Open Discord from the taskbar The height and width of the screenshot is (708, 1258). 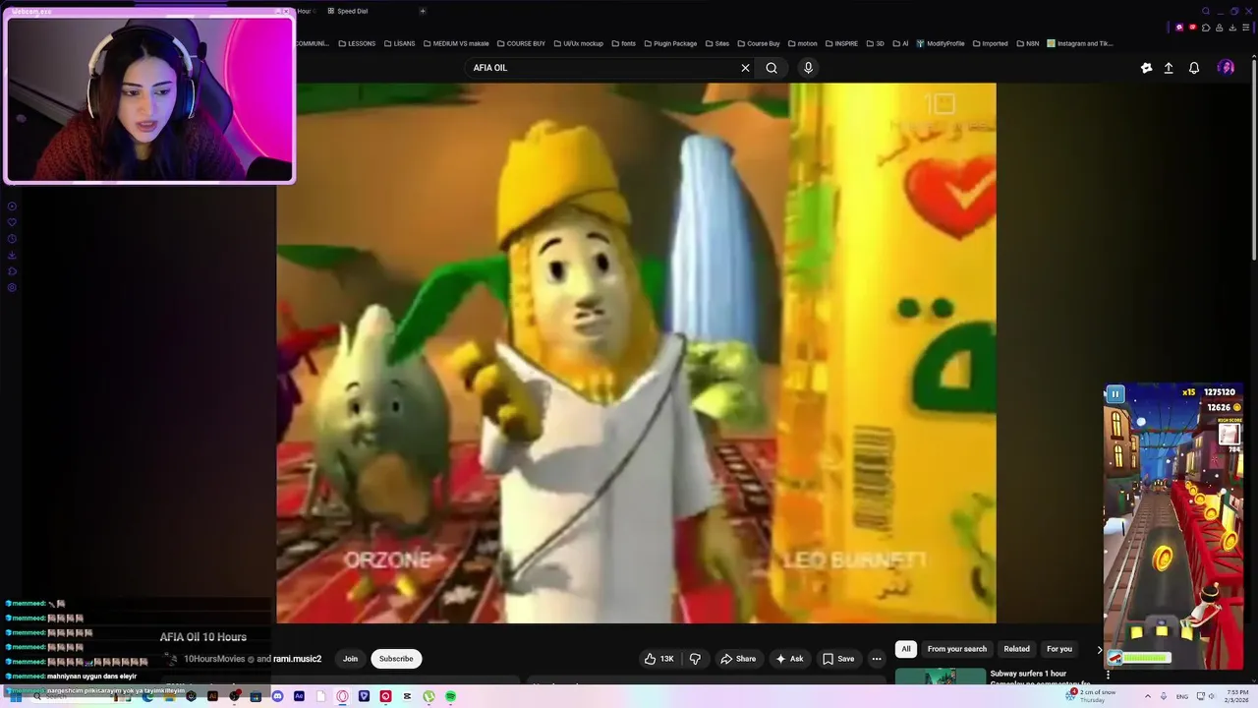(277, 696)
